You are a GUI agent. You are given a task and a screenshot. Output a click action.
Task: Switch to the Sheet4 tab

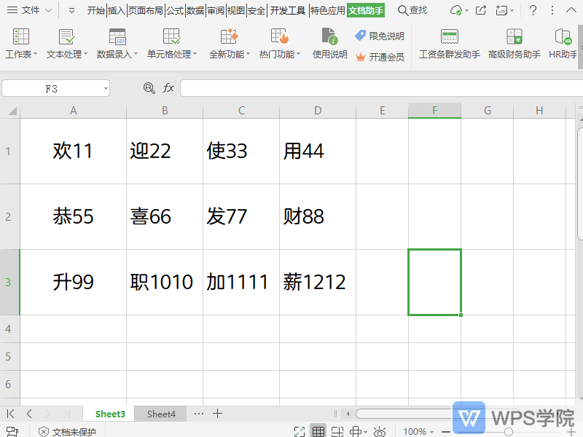(x=160, y=414)
